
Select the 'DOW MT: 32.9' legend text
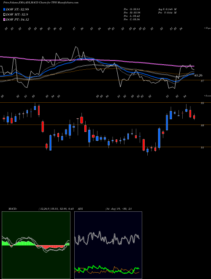(x=17, y=15)
